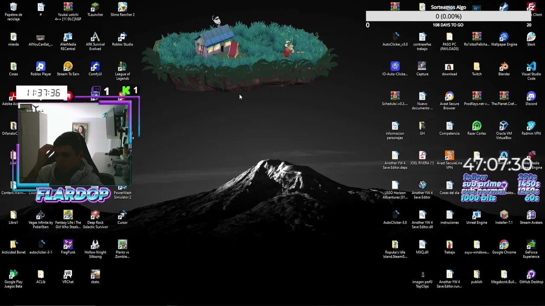Image resolution: width=545 pixels, height=306 pixels.
Task: Open GitHub Desktop shortcut
Action: [531, 275]
